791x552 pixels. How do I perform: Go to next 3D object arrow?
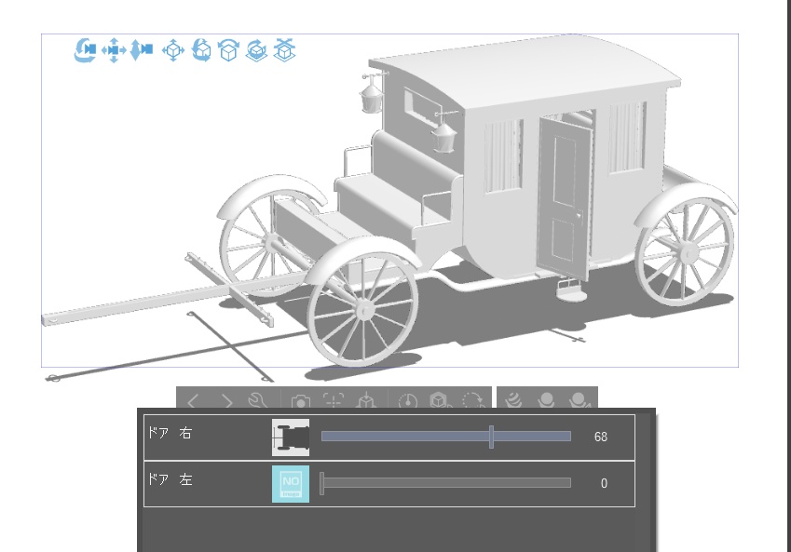tap(227, 401)
